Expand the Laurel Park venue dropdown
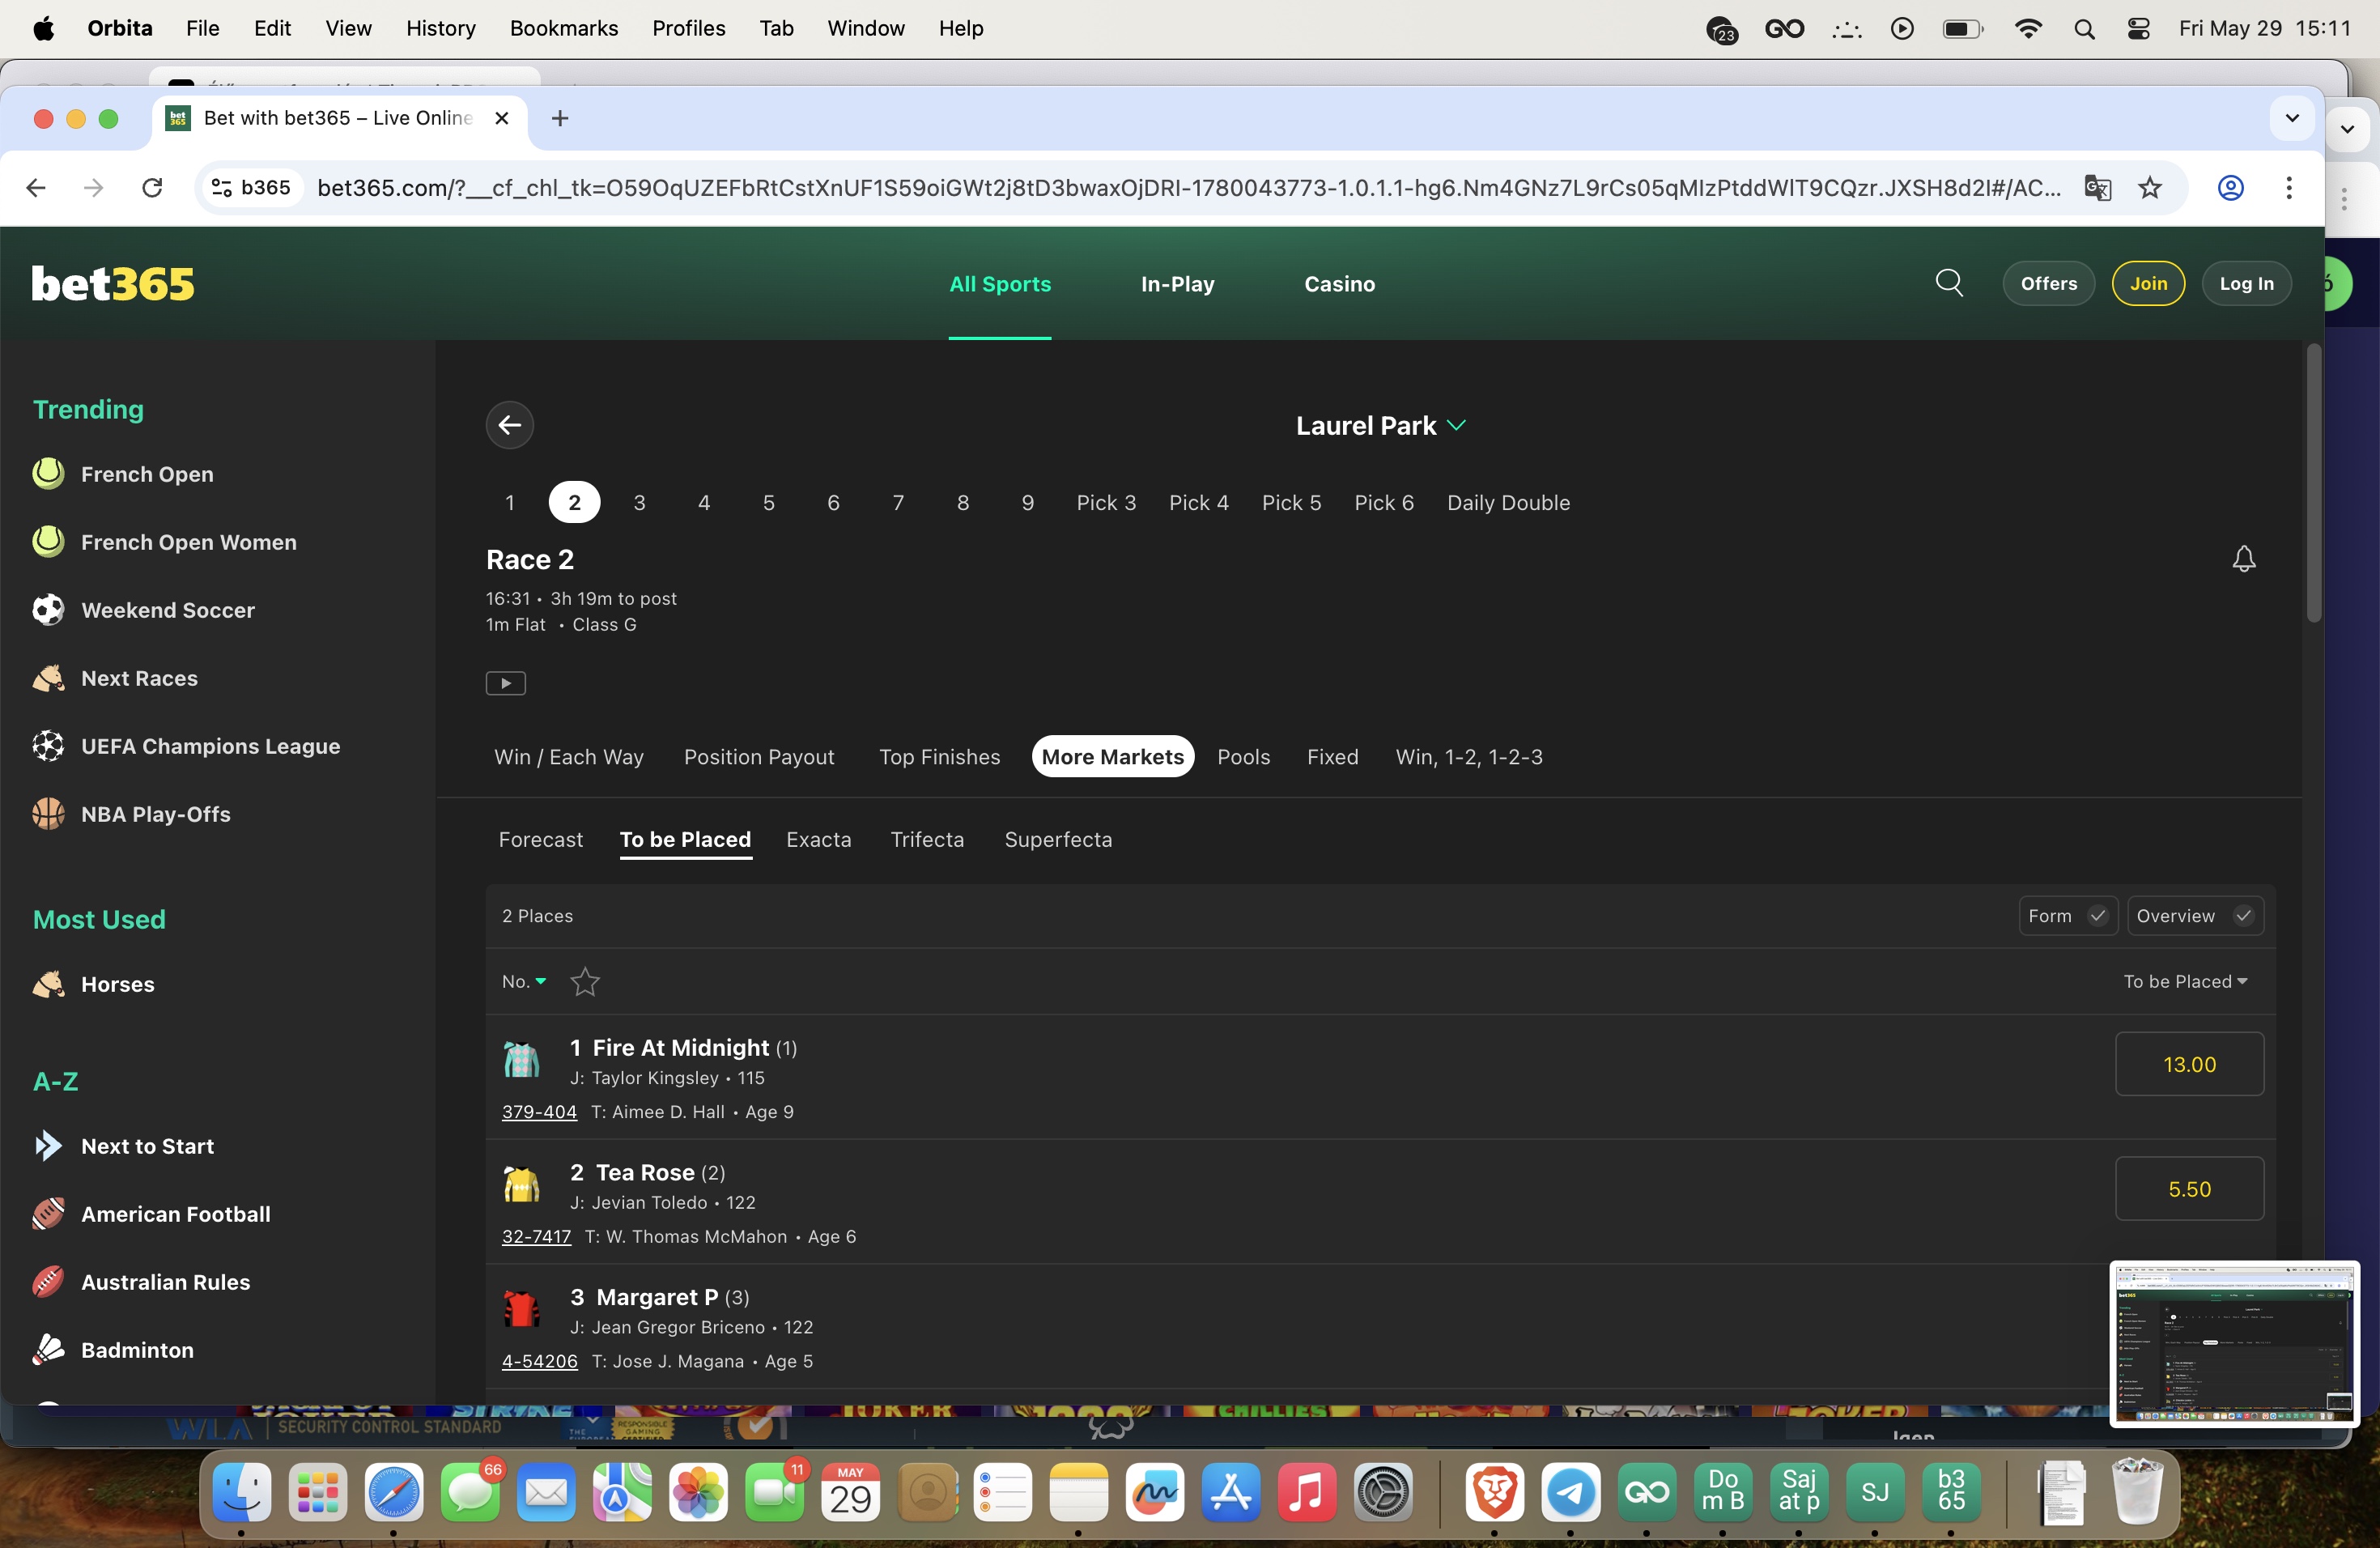This screenshot has width=2380, height=1548. [x=1381, y=426]
